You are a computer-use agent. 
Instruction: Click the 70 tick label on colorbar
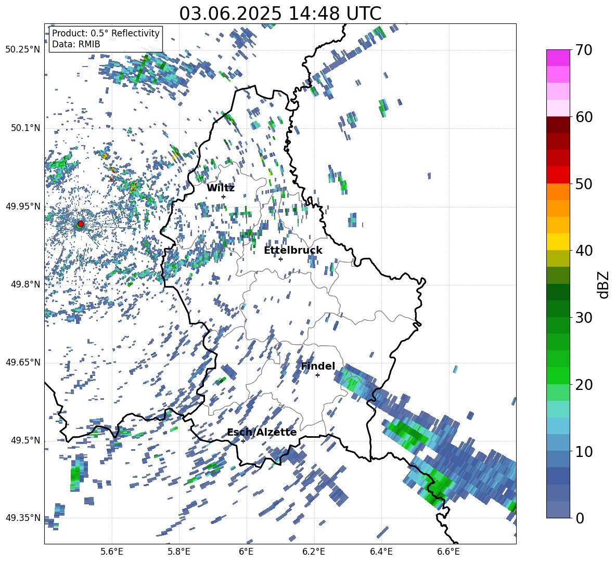point(583,50)
